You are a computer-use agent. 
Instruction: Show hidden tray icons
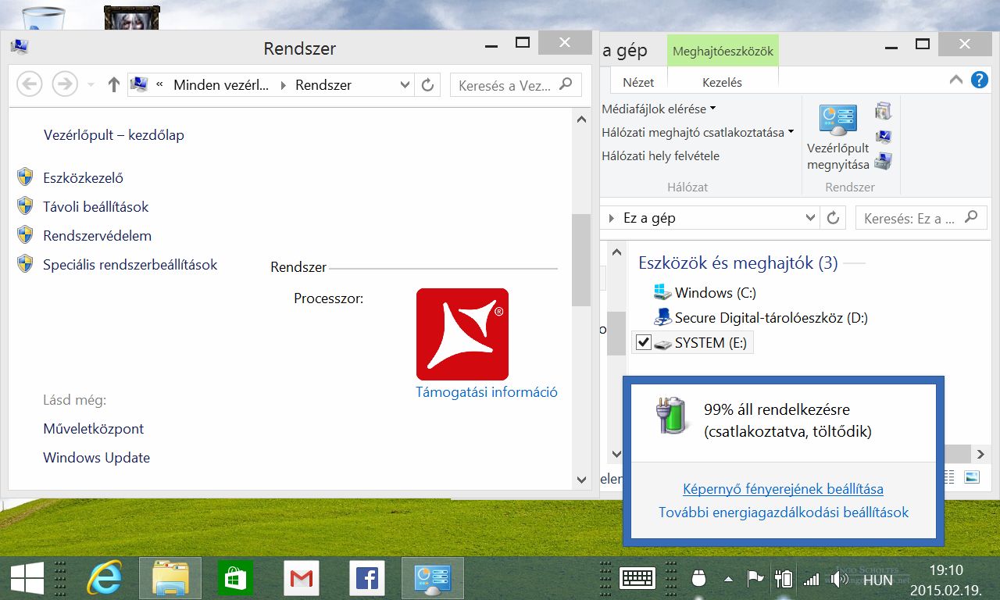tap(728, 579)
